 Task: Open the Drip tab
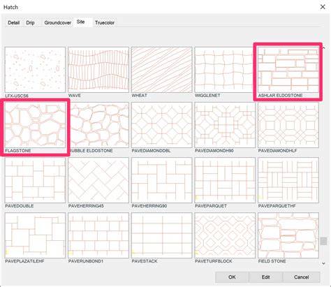tap(30, 22)
